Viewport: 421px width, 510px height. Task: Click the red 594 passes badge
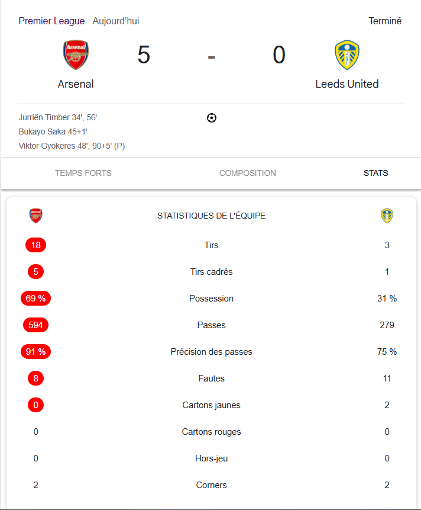(x=35, y=325)
